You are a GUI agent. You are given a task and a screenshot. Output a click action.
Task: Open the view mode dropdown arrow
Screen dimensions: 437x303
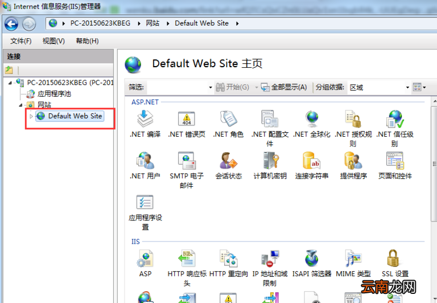(424, 87)
